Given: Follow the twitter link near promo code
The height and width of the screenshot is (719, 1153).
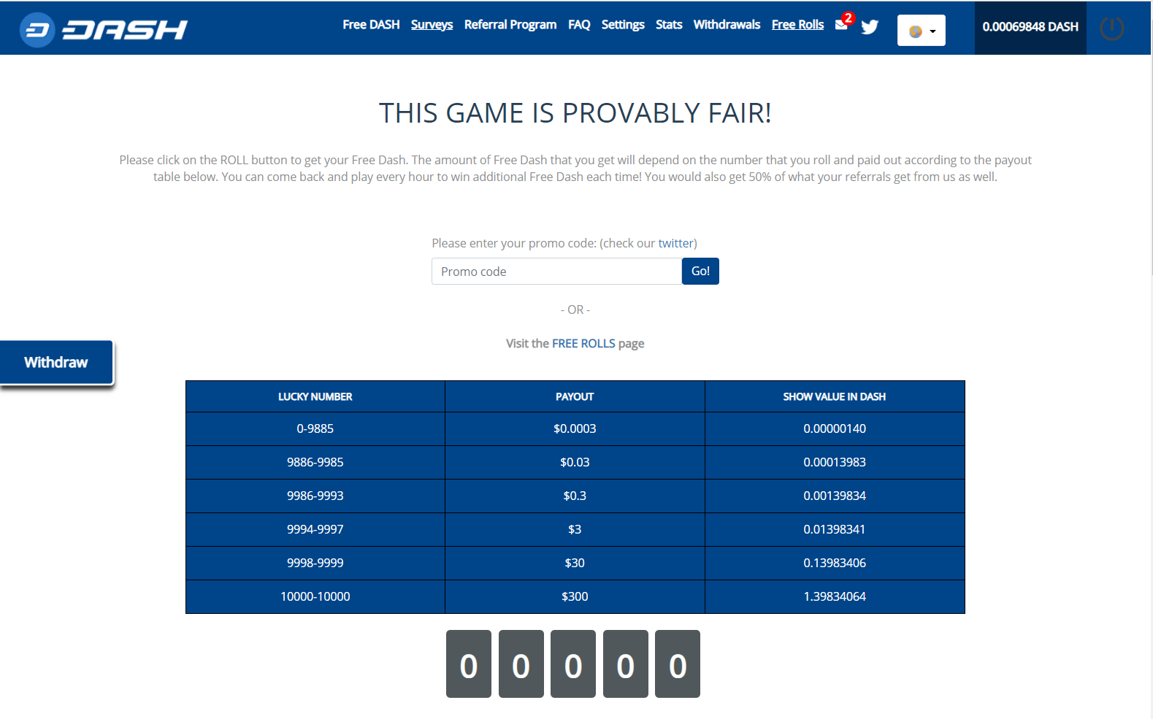Looking at the screenshot, I should click(x=675, y=243).
